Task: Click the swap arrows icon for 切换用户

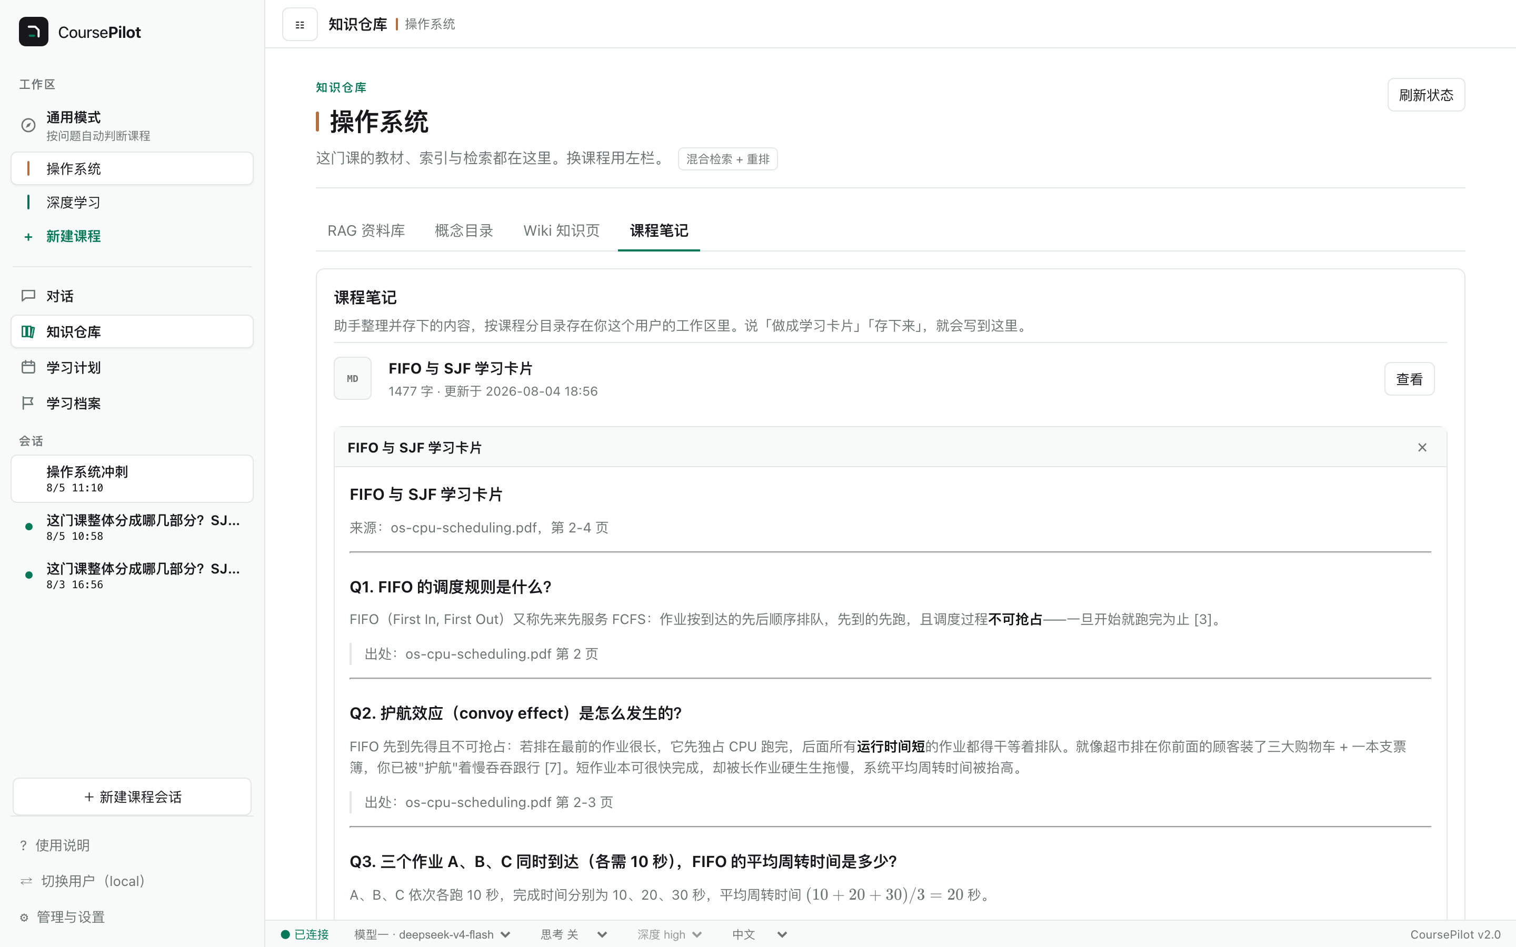Action: pyautogui.click(x=26, y=881)
